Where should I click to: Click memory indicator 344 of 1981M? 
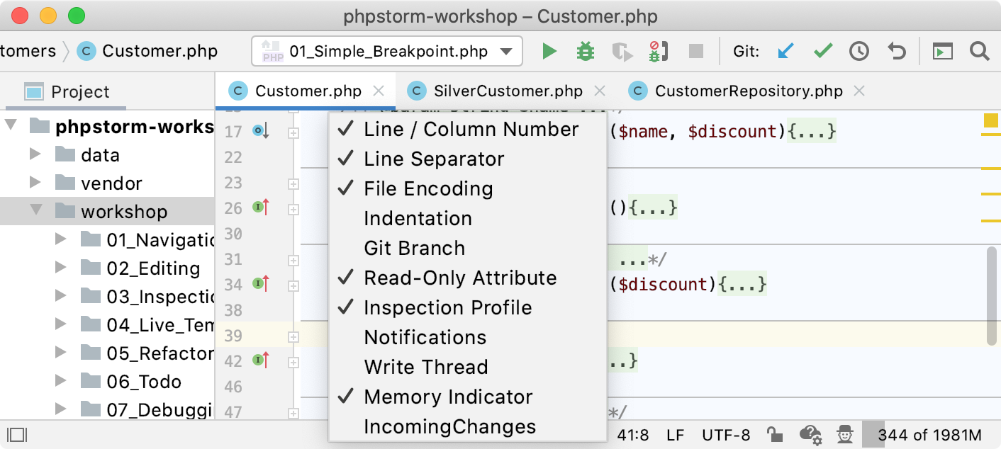point(929,434)
